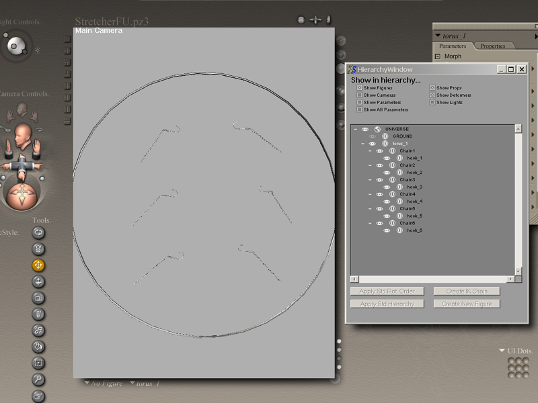Select the Twist tool

pyautogui.click(x=38, y=249)
